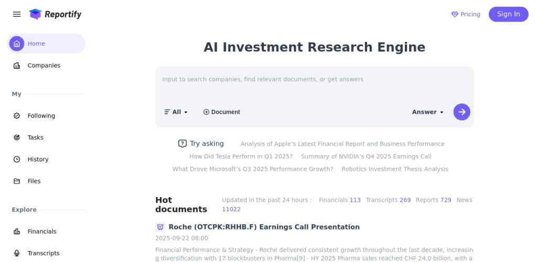537x262 pixels.
Task: Open the Following section icon
Action: coord(17,116)
